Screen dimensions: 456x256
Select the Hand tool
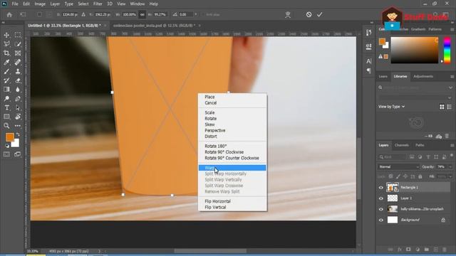[18, 117]
